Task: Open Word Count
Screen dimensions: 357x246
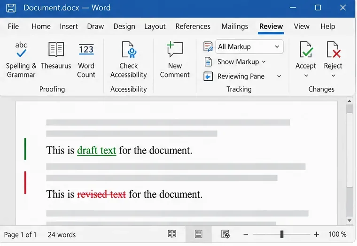Action: click(x=86, y=60)
